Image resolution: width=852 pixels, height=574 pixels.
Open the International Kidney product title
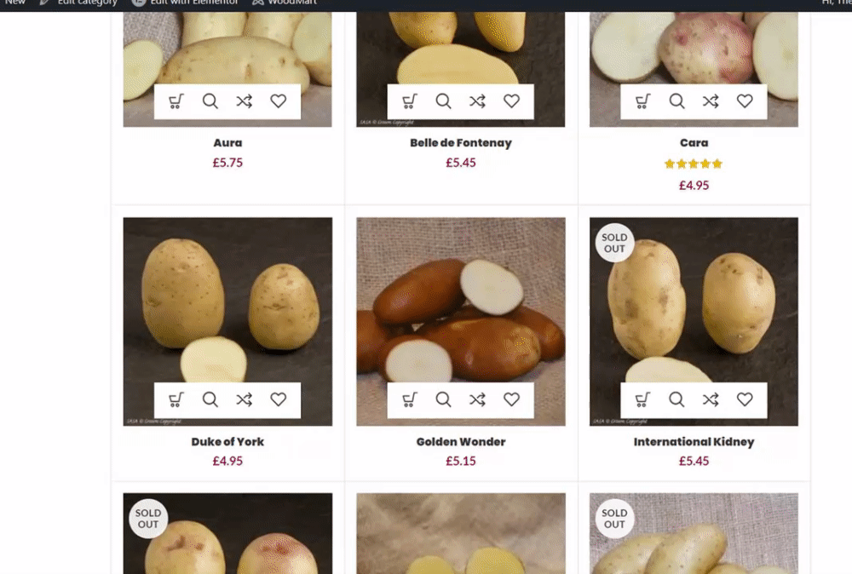point(694,441)
